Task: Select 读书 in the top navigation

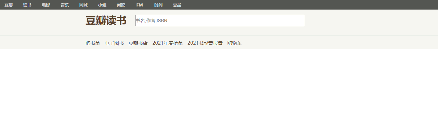Action: 27,5
